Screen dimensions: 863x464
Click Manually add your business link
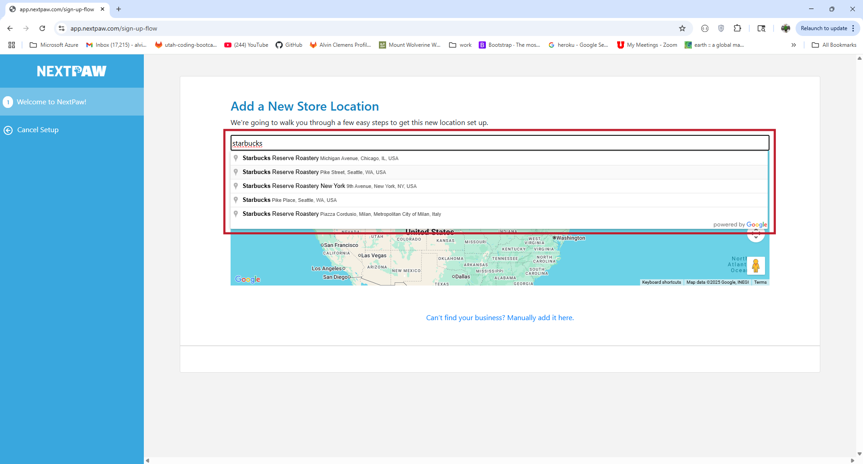pyautogui.click(x=500, y=318)
